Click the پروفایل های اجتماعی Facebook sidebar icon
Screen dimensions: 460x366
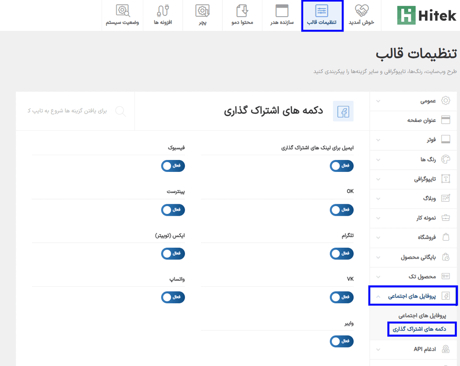pos(446,296)
